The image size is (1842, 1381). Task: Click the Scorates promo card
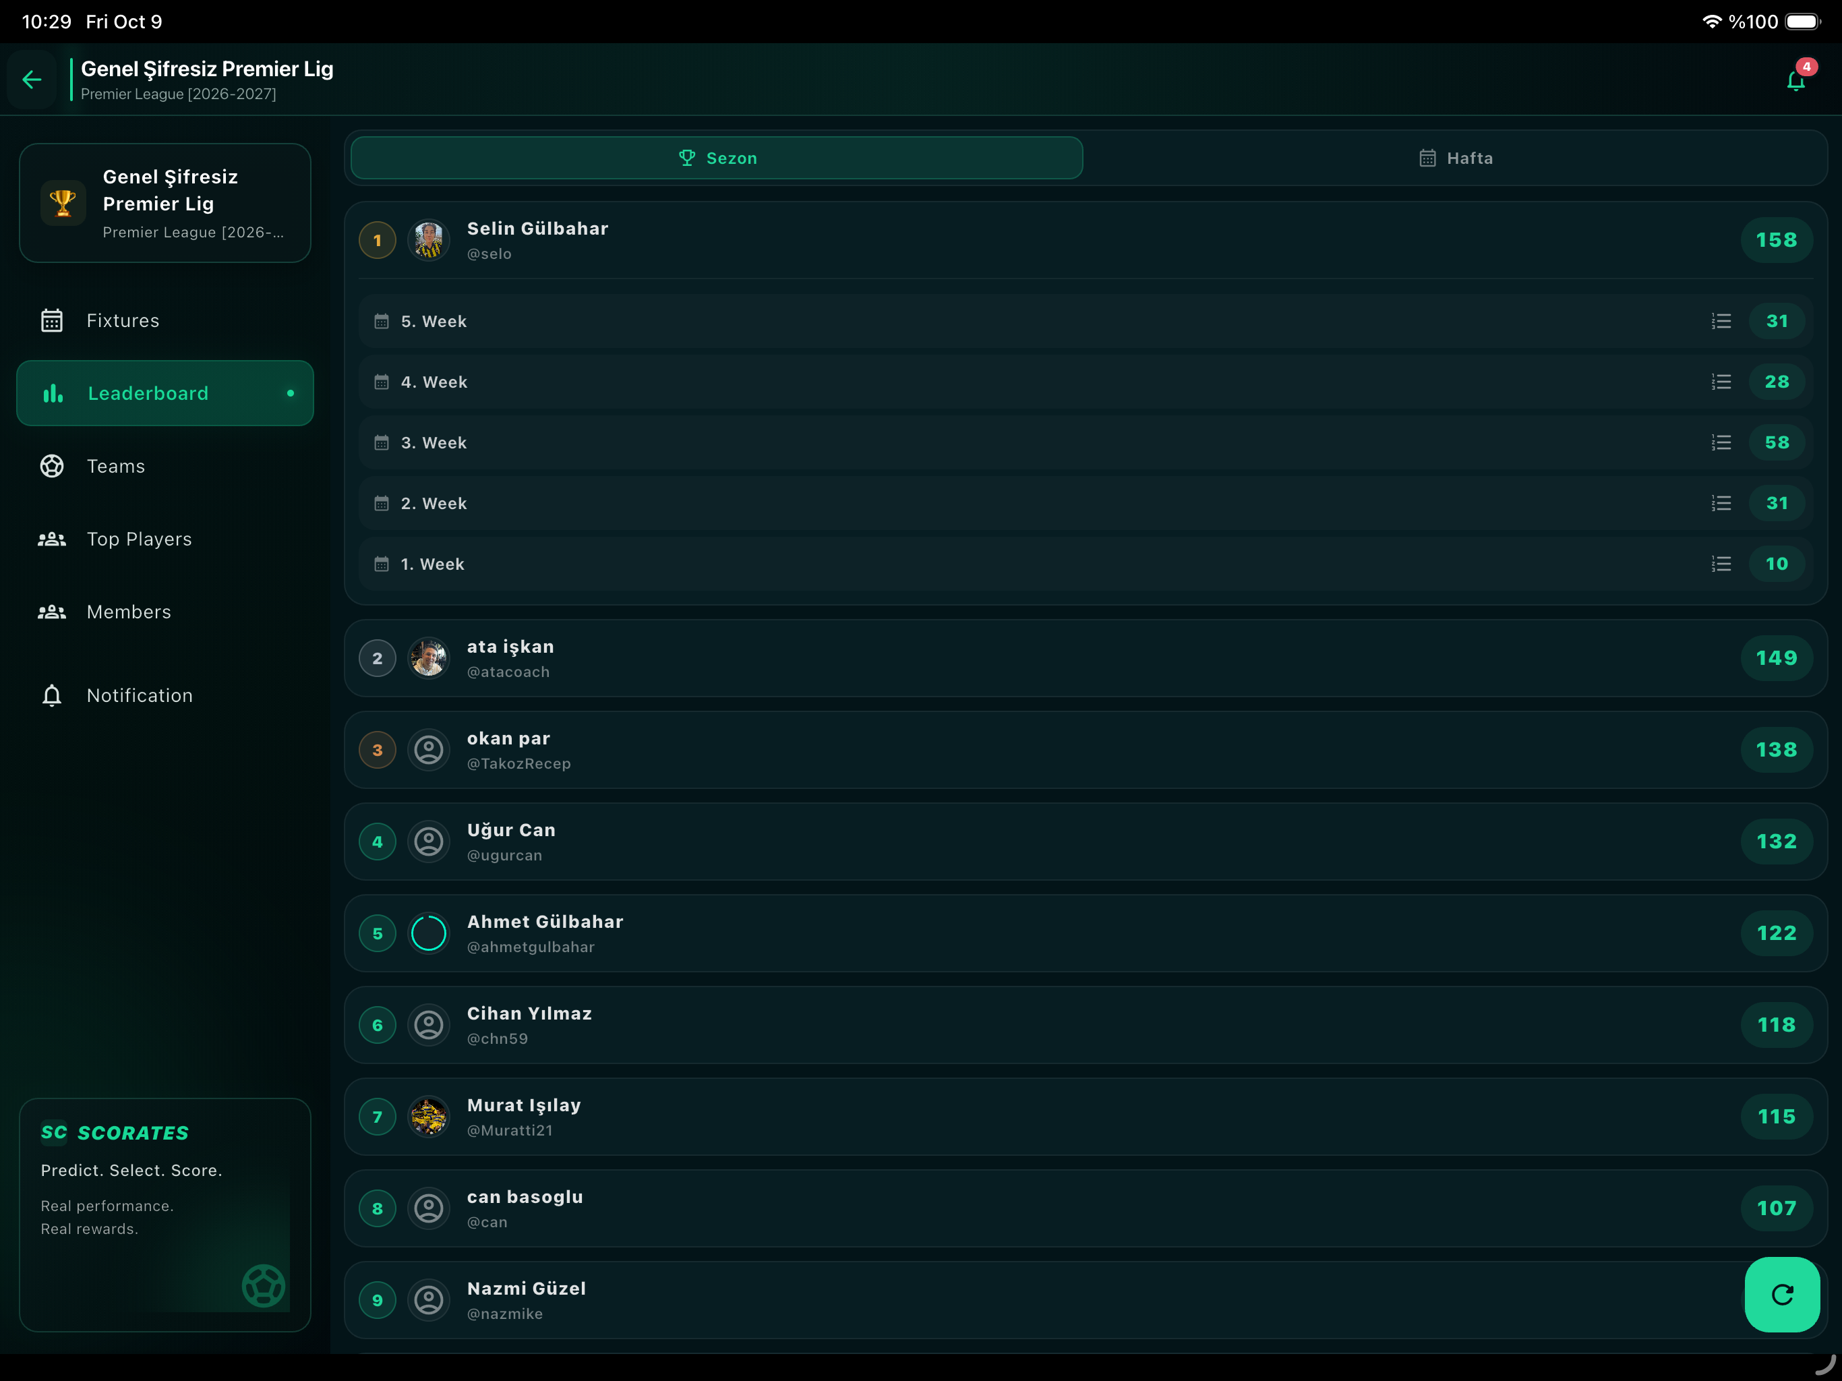(165, 1214)
